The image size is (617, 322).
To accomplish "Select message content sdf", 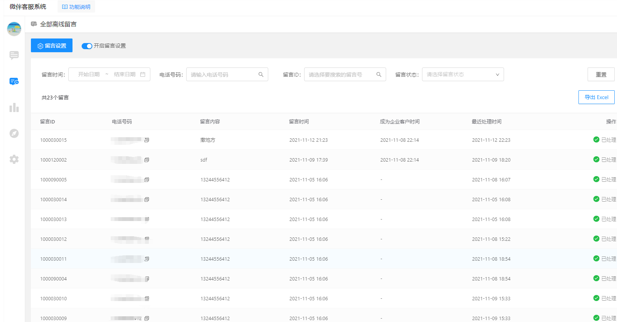I will point(204,160).
